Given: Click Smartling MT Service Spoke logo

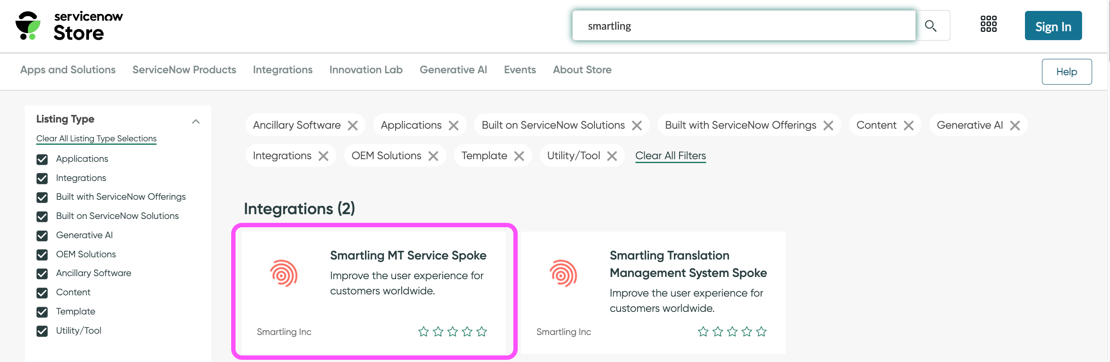Looking at the screenshot, I should (284, 274).
